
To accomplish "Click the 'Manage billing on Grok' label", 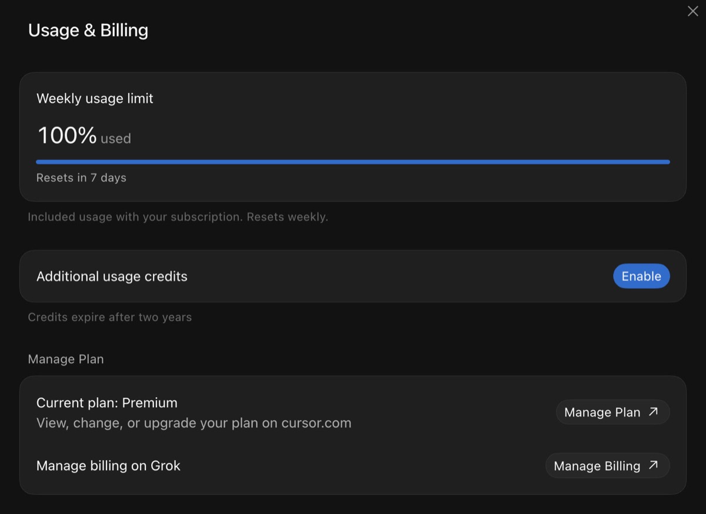I will 108,466.
